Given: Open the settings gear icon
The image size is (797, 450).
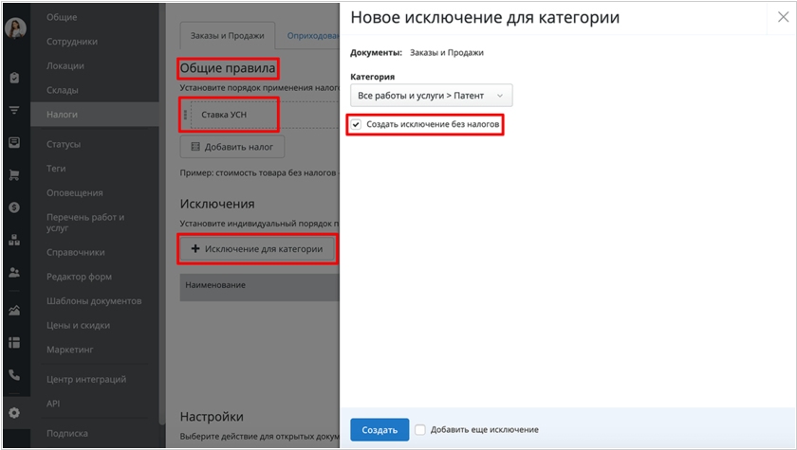Looking at the screenshot, I should (14, 413).
